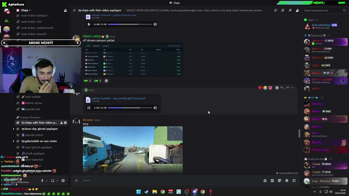Click the invite people icon beside Chips
349x196 pixels.
point(65,10)
